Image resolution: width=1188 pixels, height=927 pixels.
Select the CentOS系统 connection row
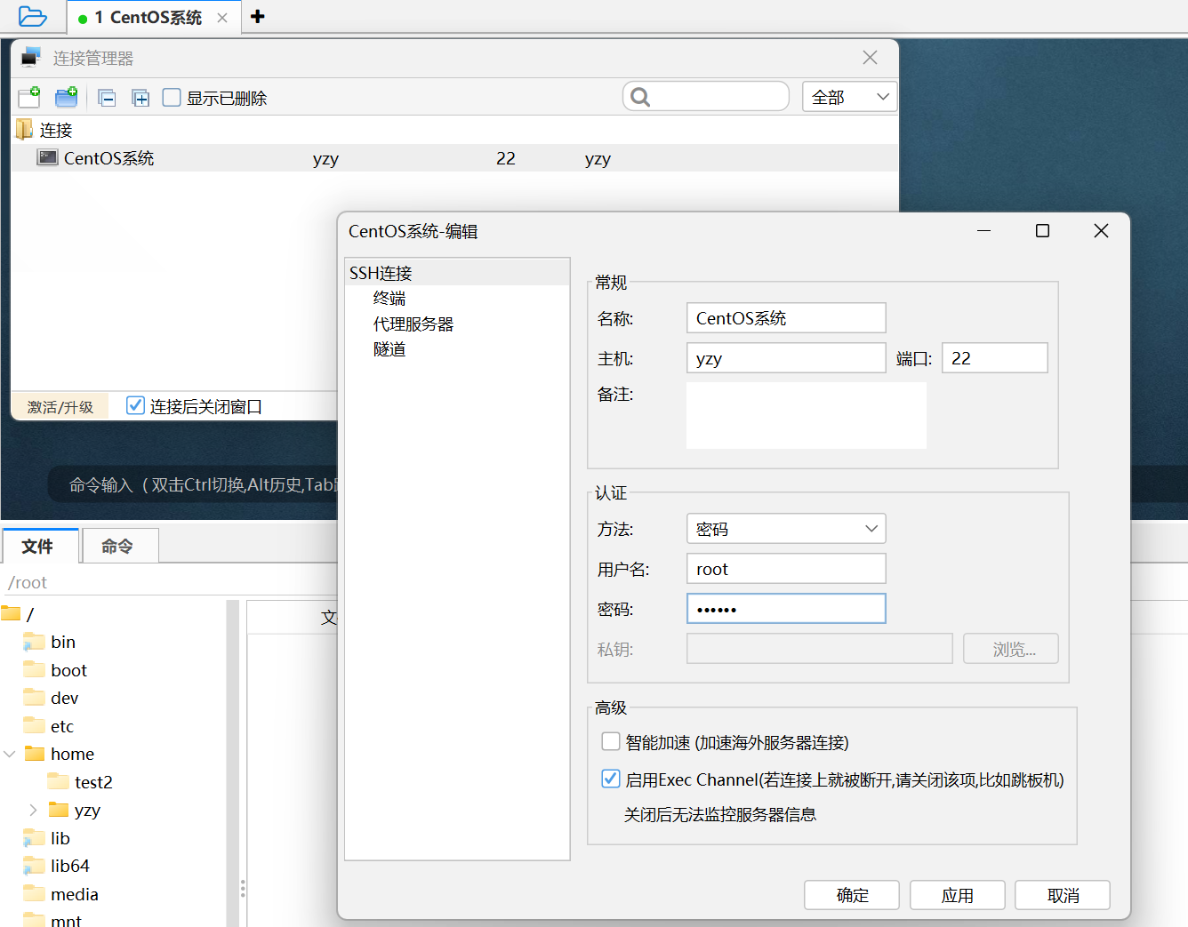click(455, 158)
